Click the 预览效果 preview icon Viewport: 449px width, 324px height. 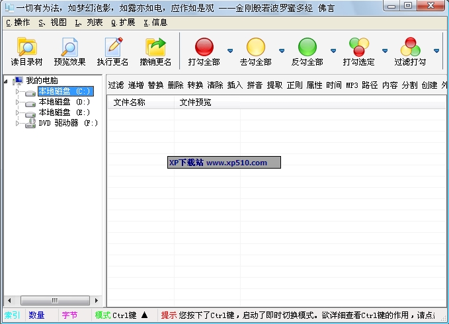69,47
